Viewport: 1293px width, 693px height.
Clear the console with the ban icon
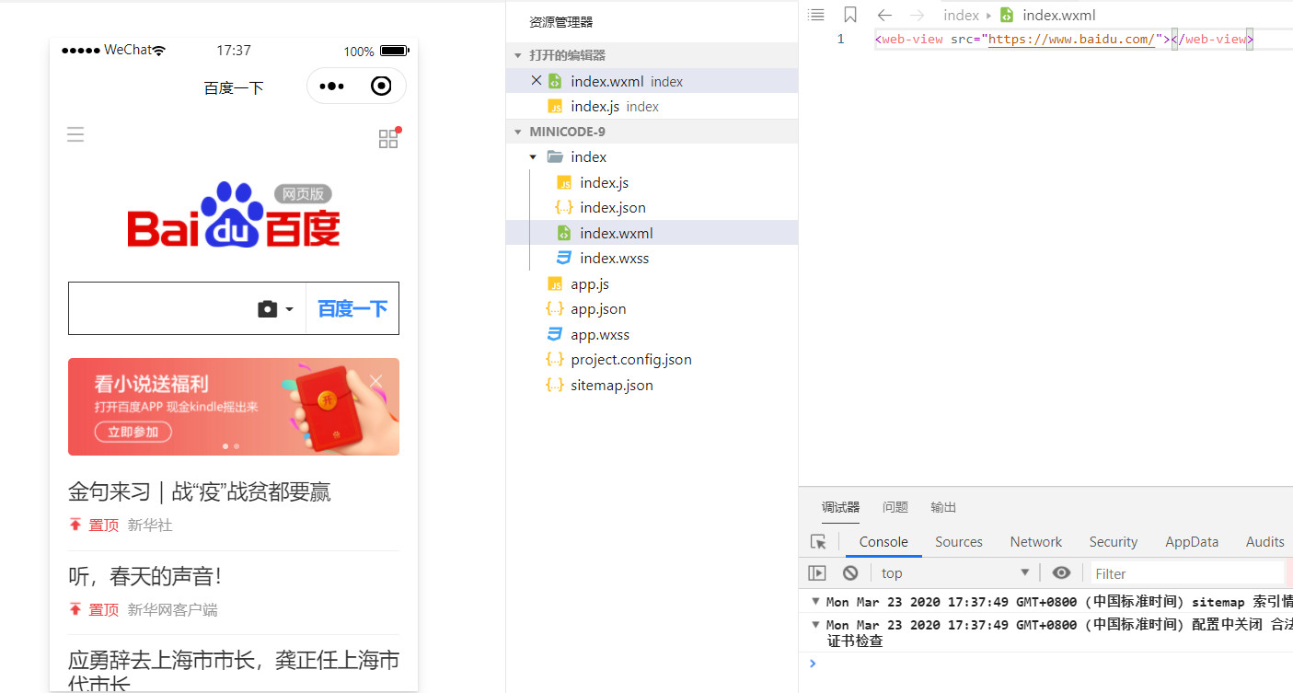[850, 573]
